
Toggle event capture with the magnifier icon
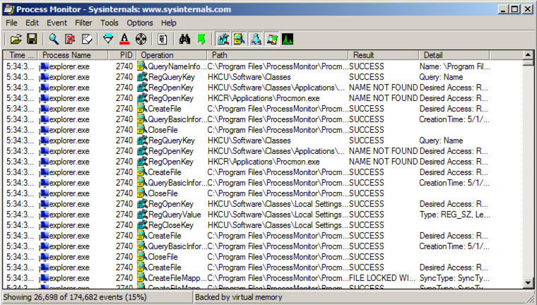pyautogui.click(x=54, y=39)
